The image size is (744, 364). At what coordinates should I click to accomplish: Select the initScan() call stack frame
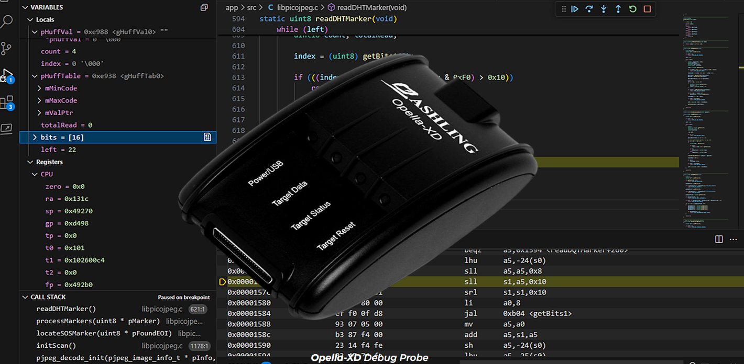click(x=56, y=346)
